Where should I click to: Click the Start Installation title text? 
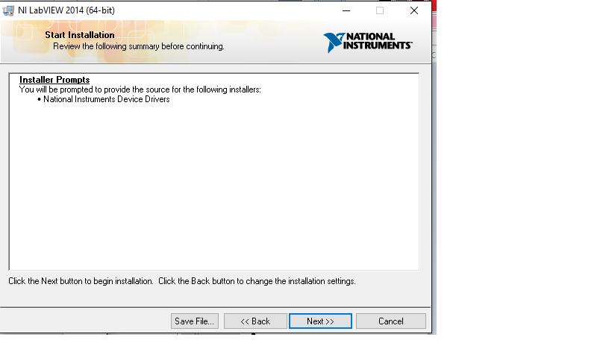click(x=80, y=35)
